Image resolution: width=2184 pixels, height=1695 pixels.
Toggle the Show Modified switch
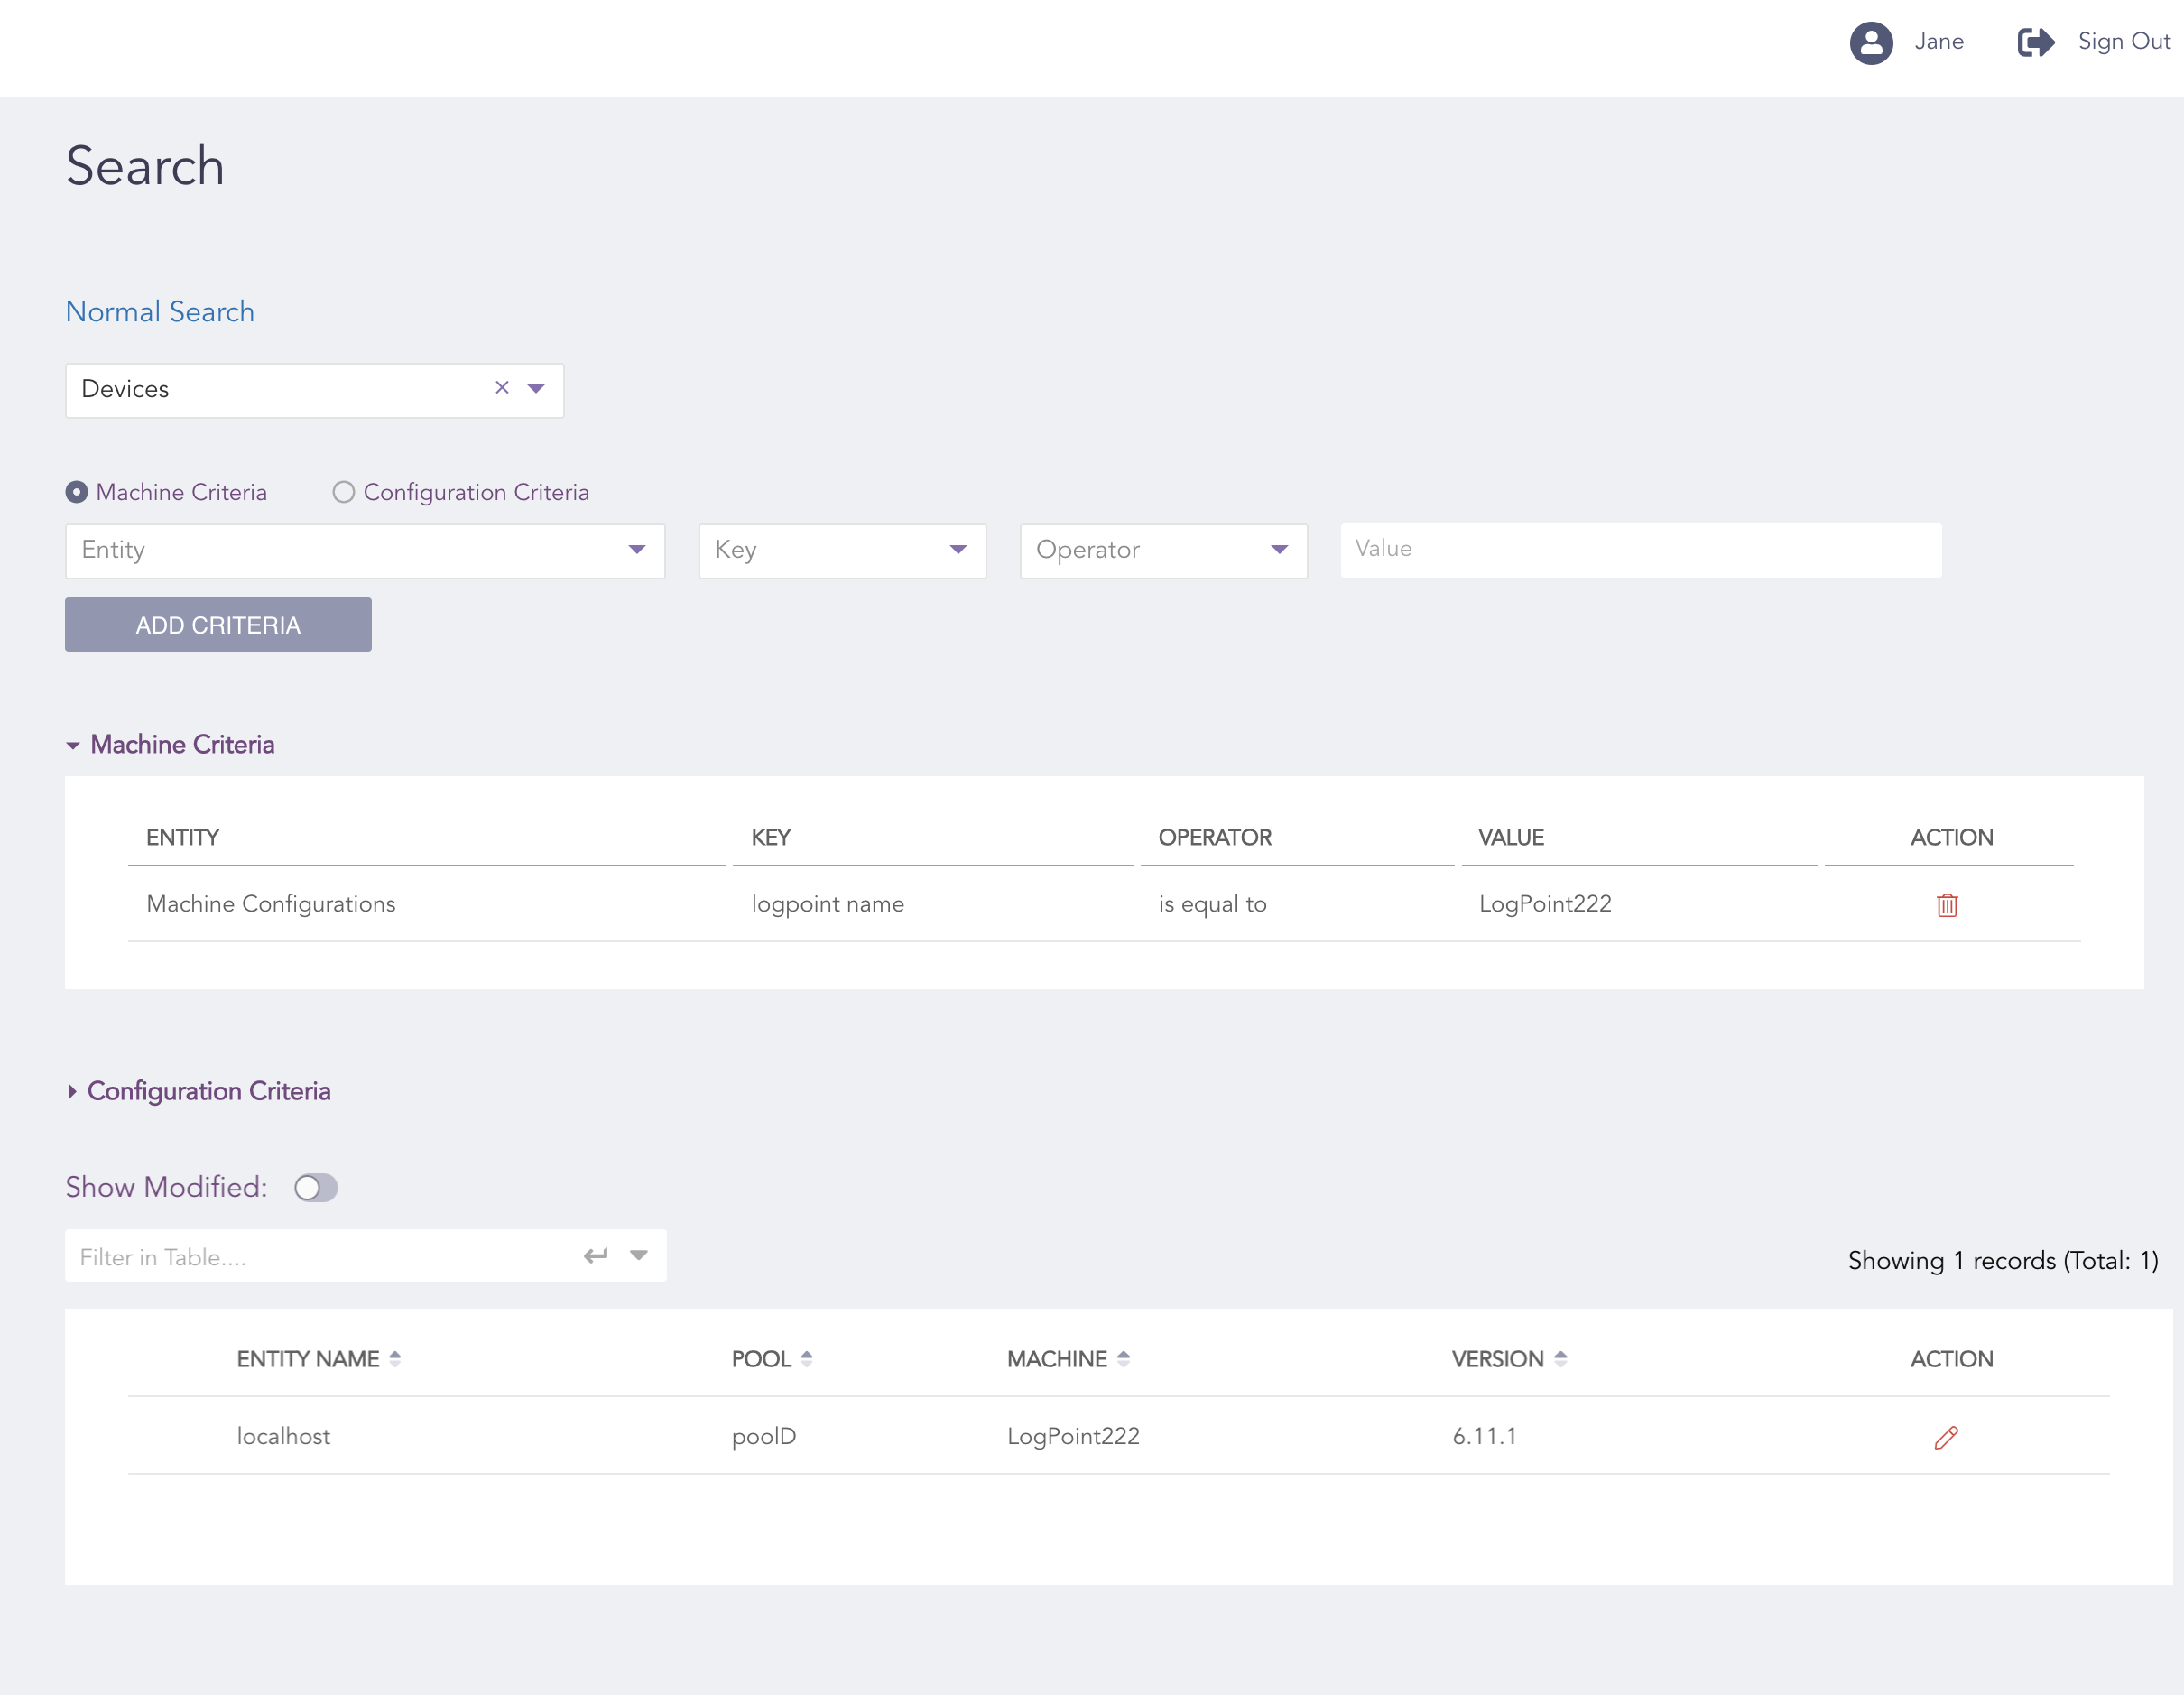315,1187
